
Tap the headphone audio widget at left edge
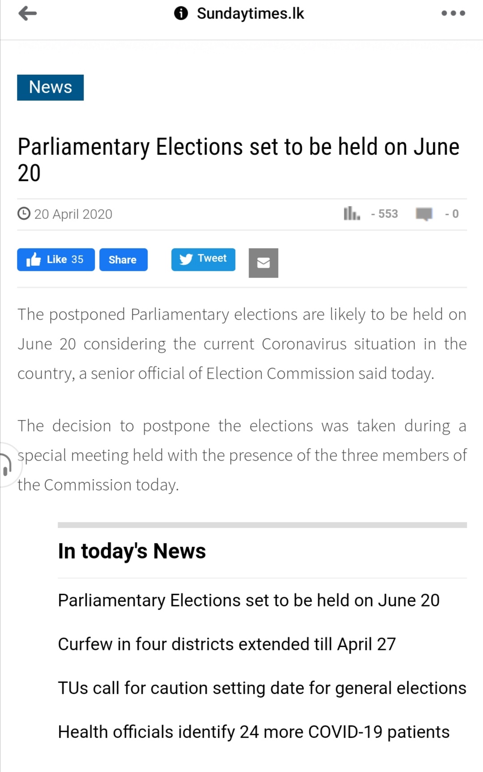pyautogui.click(x=7, y=465)
